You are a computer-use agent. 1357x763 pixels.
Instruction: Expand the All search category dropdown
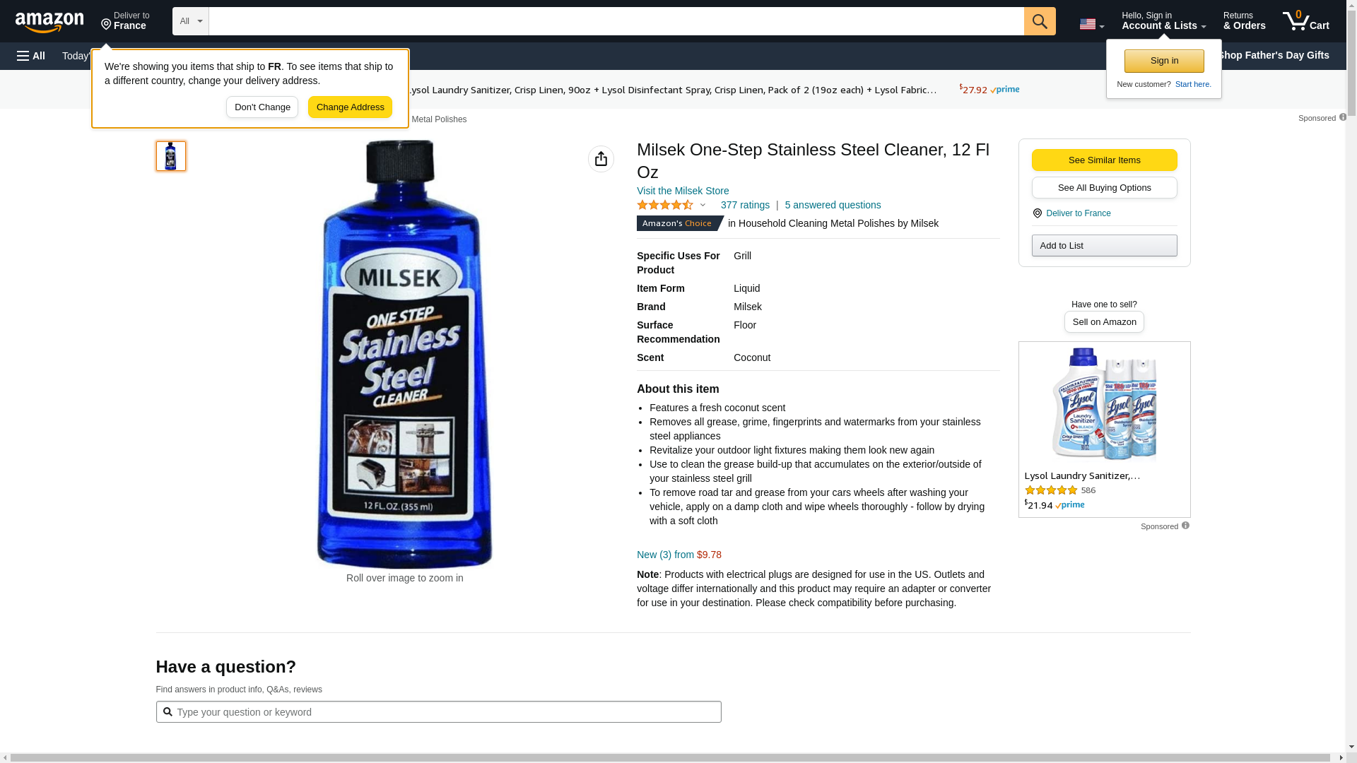pos(190,21)
